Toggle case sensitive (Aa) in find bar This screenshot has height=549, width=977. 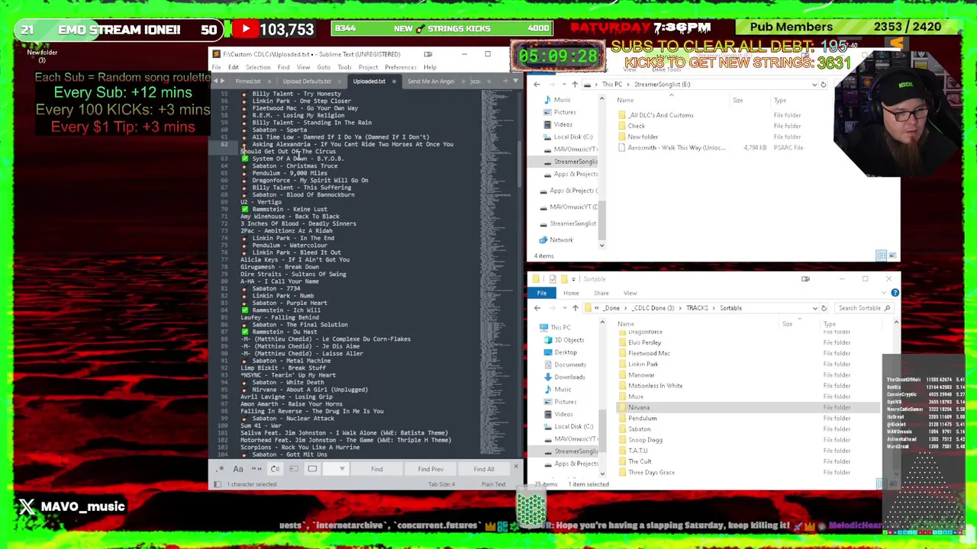pyautogui.click(x=238, y=469)
